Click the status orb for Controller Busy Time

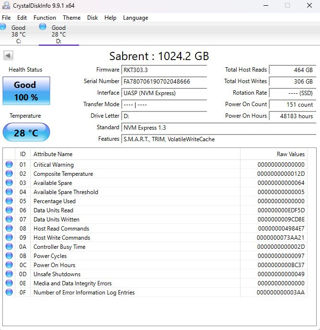coord(9,246)
